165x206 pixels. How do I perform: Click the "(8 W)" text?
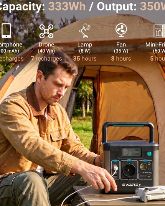click(85, 51)
